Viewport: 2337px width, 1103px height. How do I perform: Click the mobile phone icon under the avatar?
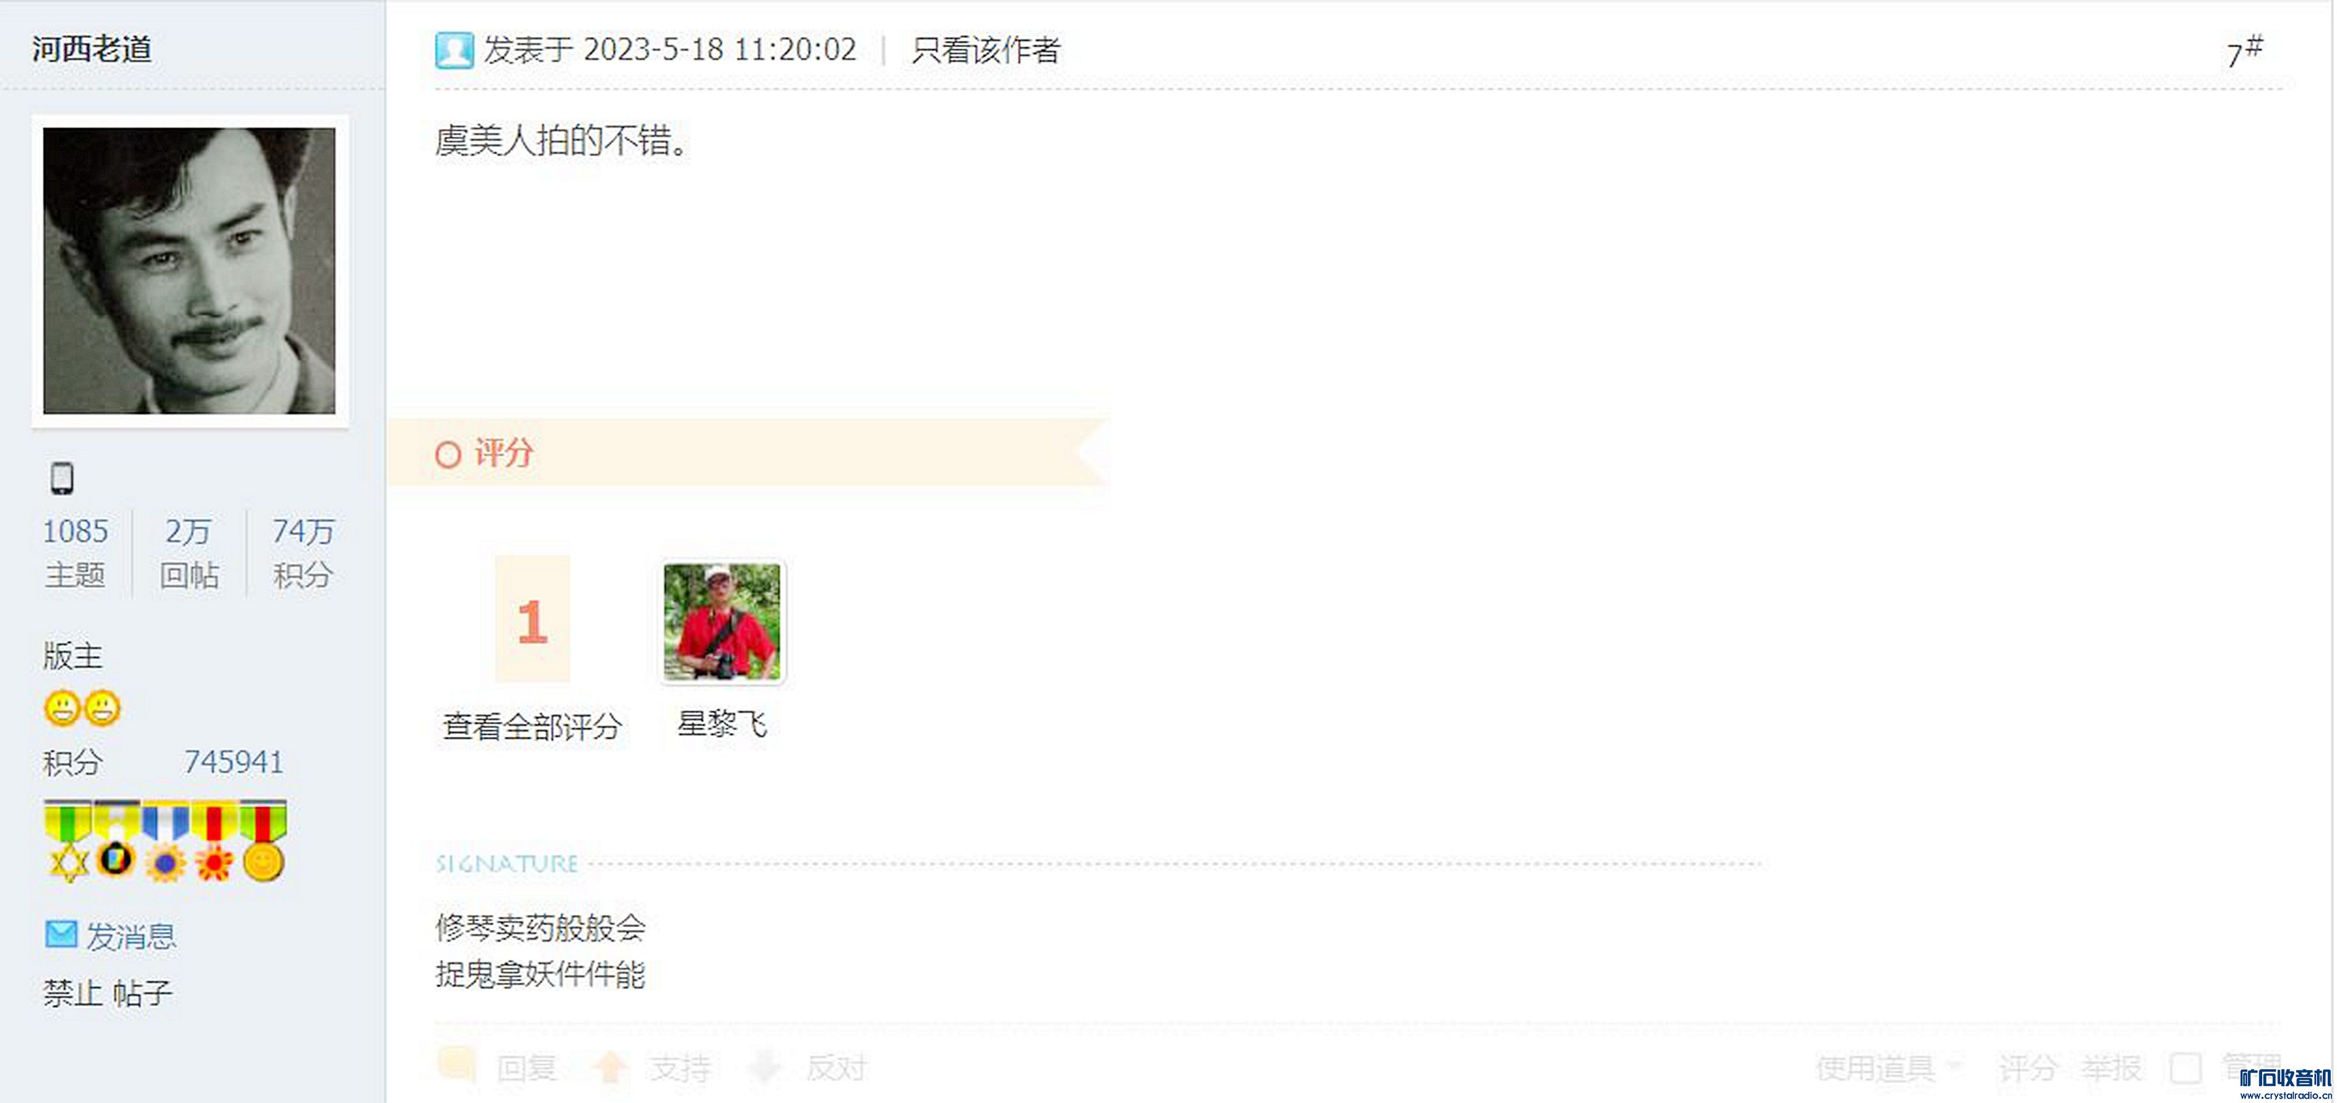click(x=62, y=477)
